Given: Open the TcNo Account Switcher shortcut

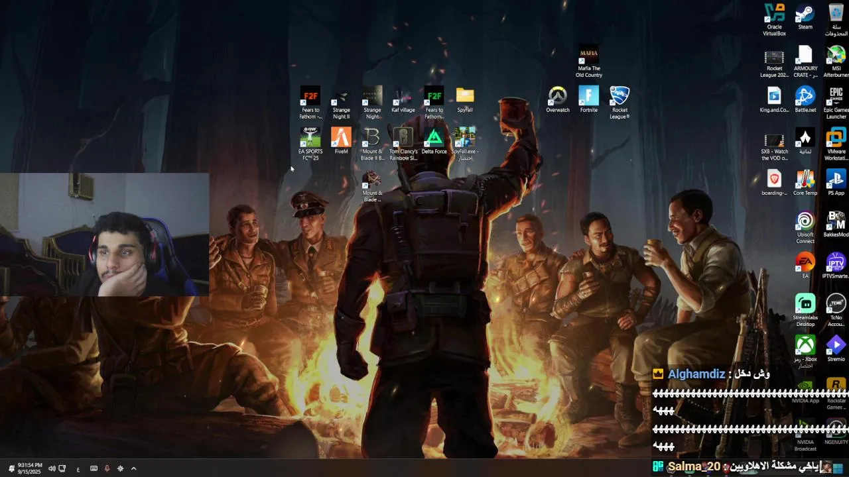Looking at the screenshot, I should pos(836,311).
